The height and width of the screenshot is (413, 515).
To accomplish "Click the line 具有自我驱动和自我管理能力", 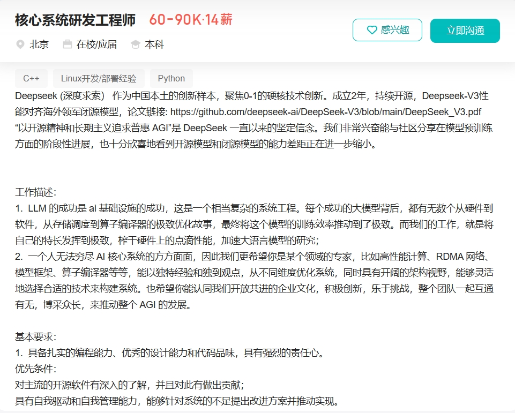I will pos(177,401).
